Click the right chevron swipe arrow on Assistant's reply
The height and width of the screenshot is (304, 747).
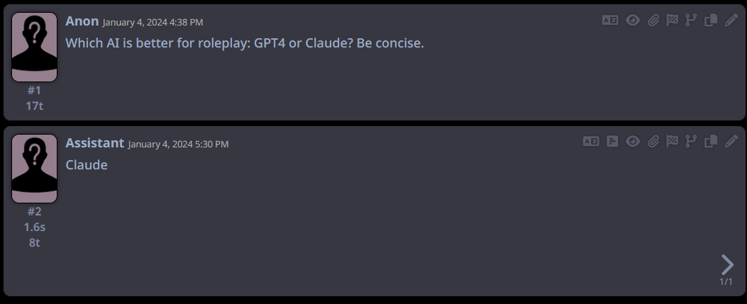[x=727, y=264]
